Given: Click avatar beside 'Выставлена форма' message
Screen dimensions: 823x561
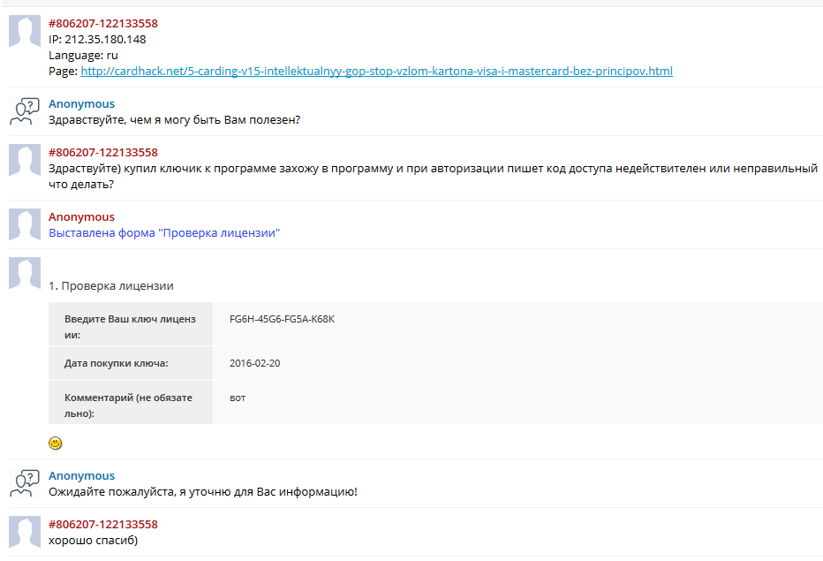Looking at the screenshot, I should pos(25,224).
